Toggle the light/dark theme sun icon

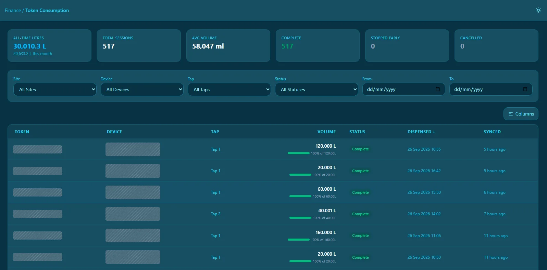[538, 10]
